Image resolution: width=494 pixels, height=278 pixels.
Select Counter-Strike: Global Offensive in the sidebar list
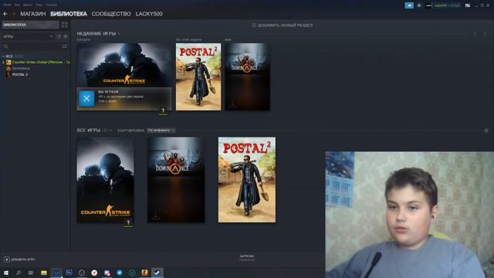41,62
